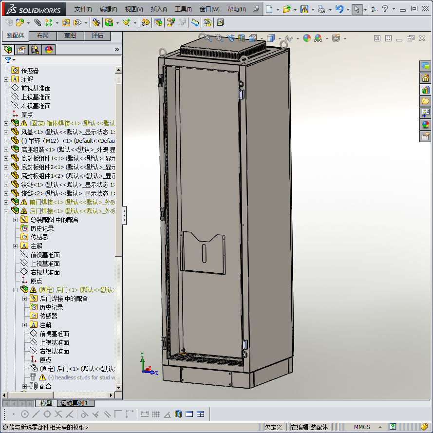Click the Move Component icon
Screen dimensions: 433x433
point(77,22)
